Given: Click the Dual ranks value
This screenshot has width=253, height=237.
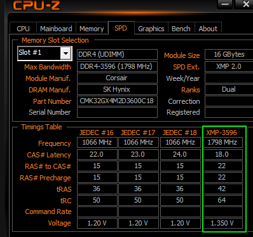Looking at the screenshot, I should pos(229,89).
